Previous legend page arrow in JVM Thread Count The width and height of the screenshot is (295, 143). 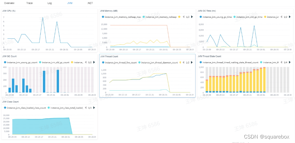click(x=184, y=62)
